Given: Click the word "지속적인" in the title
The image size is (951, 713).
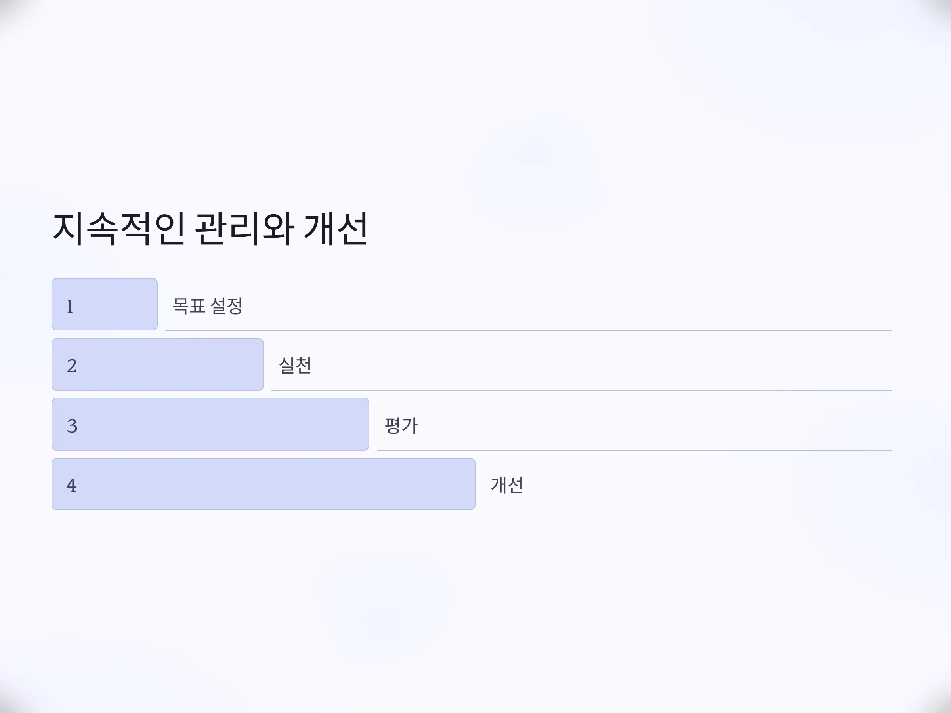Looking at the screenshot, I should 118,229.
